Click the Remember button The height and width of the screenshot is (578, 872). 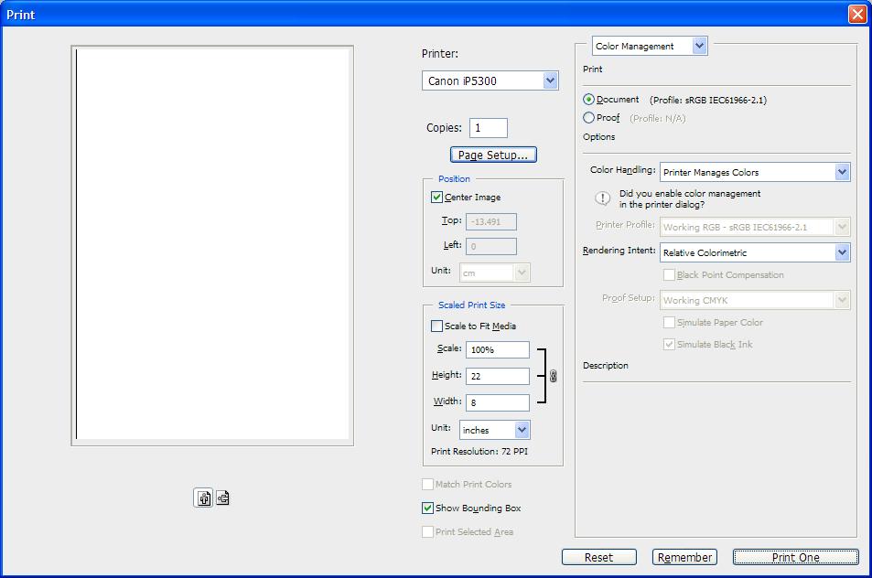(684, 558)
